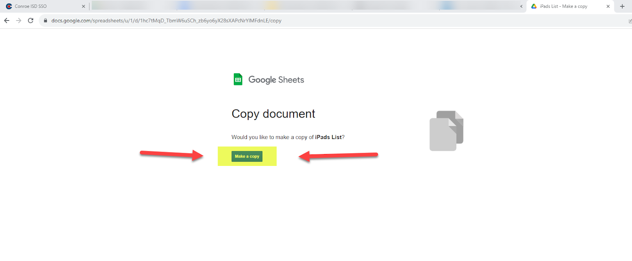Click the browser forward arrow
The image size is (632, 261).
(x=19, y=21)
